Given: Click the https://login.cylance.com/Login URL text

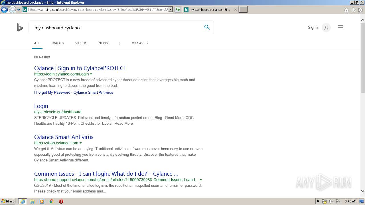Looking at the screenshot, I should pyautogui.click(x=62, y=74).
